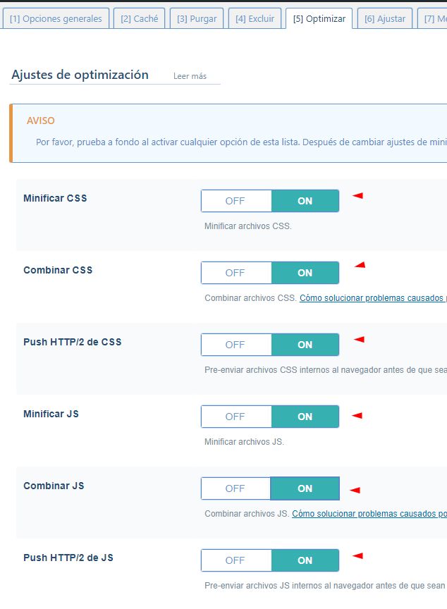Image resolution: width=447 pixels, height=609 pixels.
Task: Open Combinar CSS troubleshooting link
Action: pos(372,298)
